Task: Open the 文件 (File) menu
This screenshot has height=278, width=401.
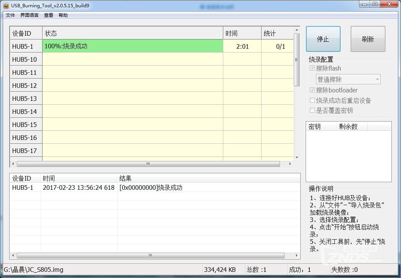Action: [x=10, y=15]
